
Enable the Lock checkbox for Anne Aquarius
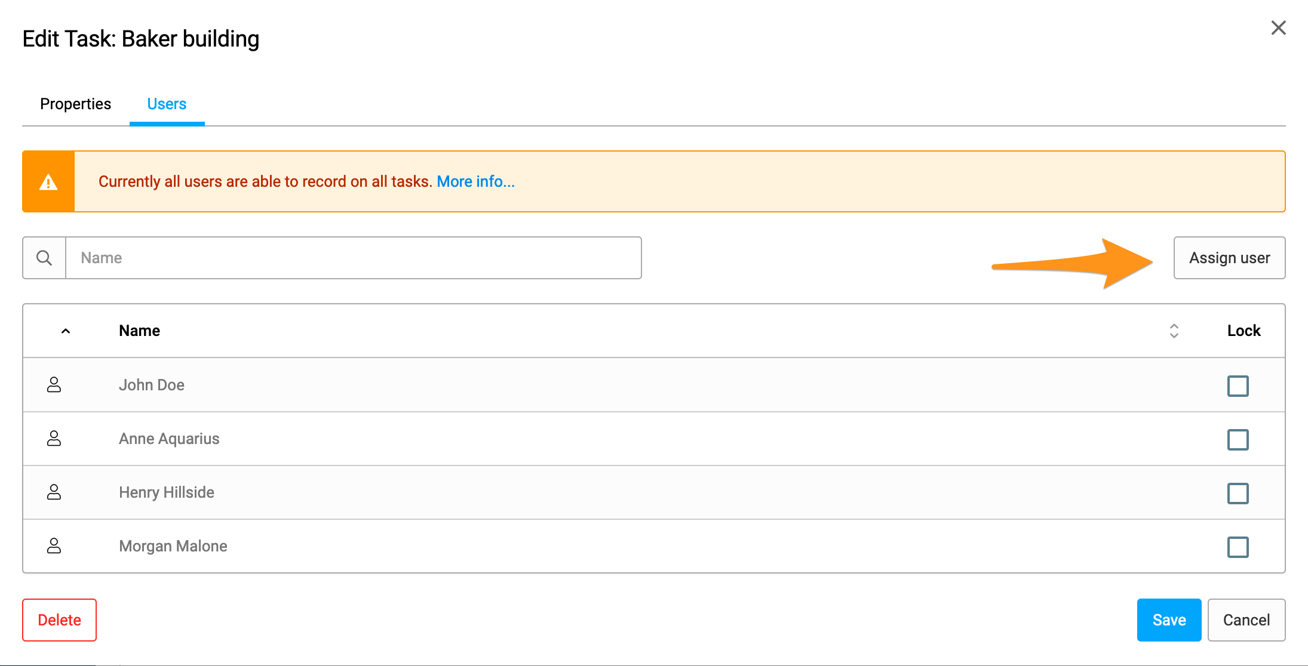click(1238, 440)
